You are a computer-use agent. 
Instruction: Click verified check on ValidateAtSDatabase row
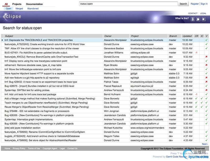207,136
